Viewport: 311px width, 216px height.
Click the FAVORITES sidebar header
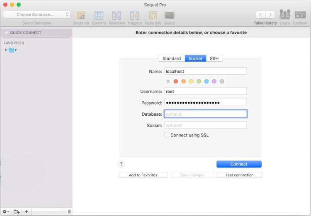pos(14,43)
